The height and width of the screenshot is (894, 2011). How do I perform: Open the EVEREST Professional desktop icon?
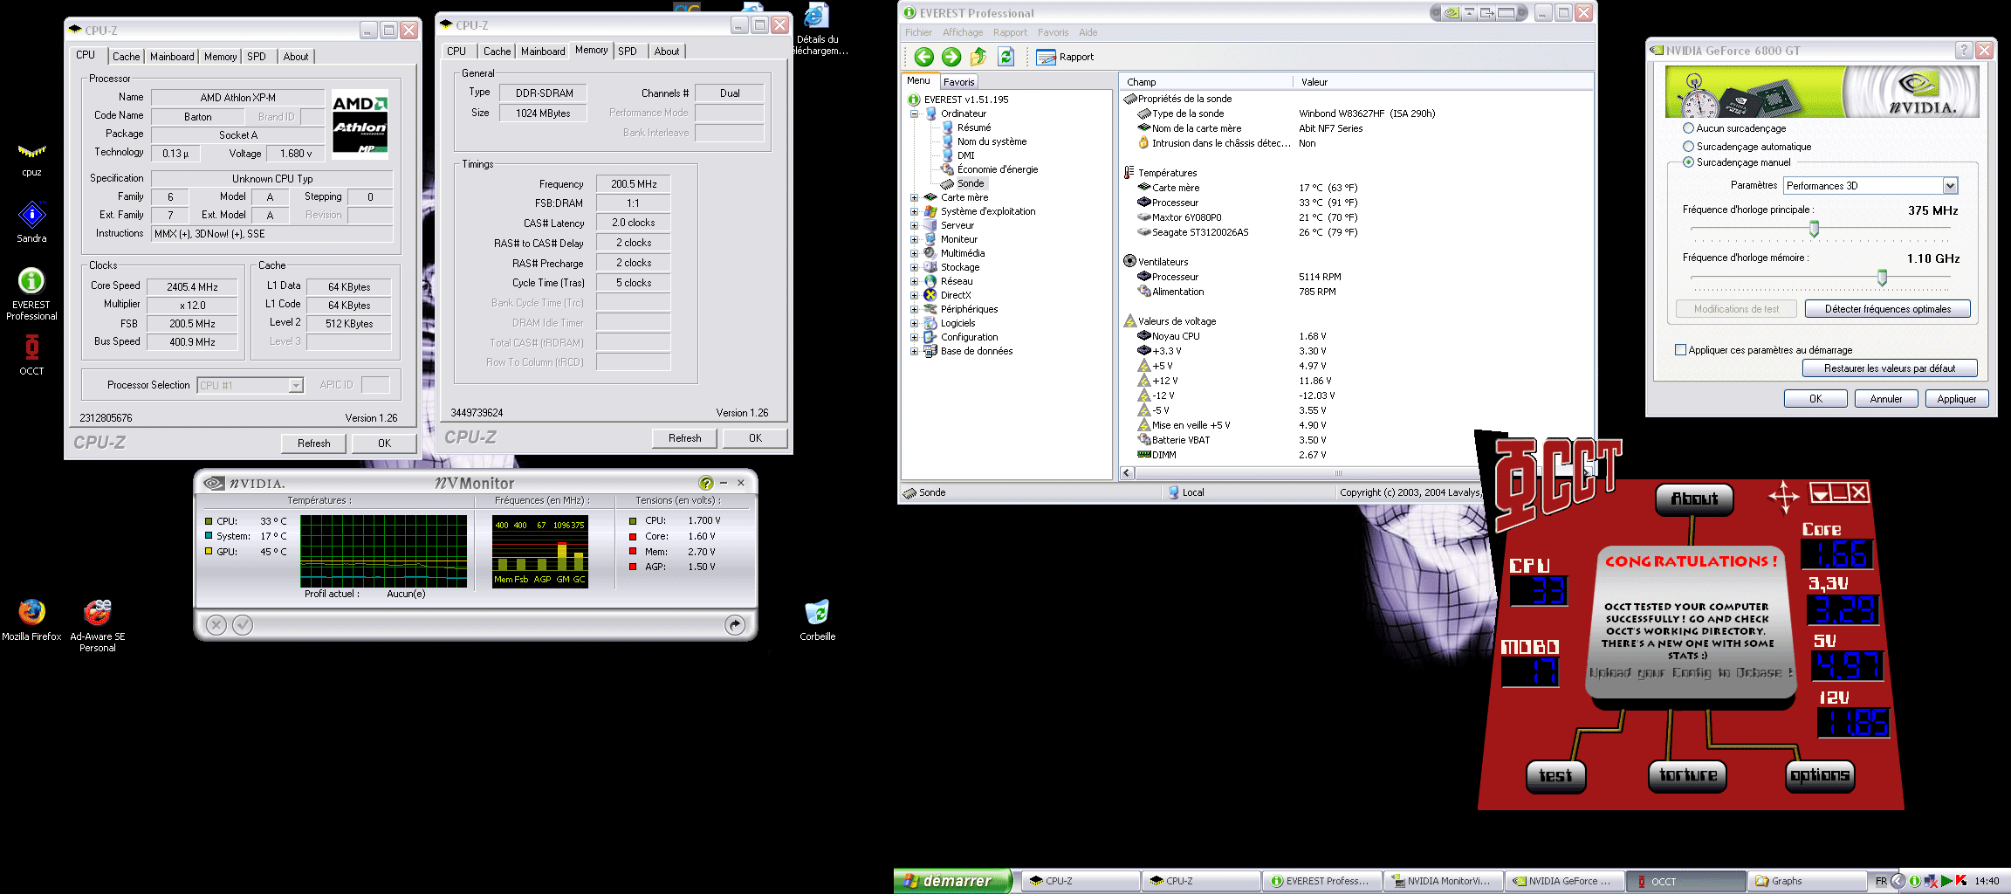[31, 281]
